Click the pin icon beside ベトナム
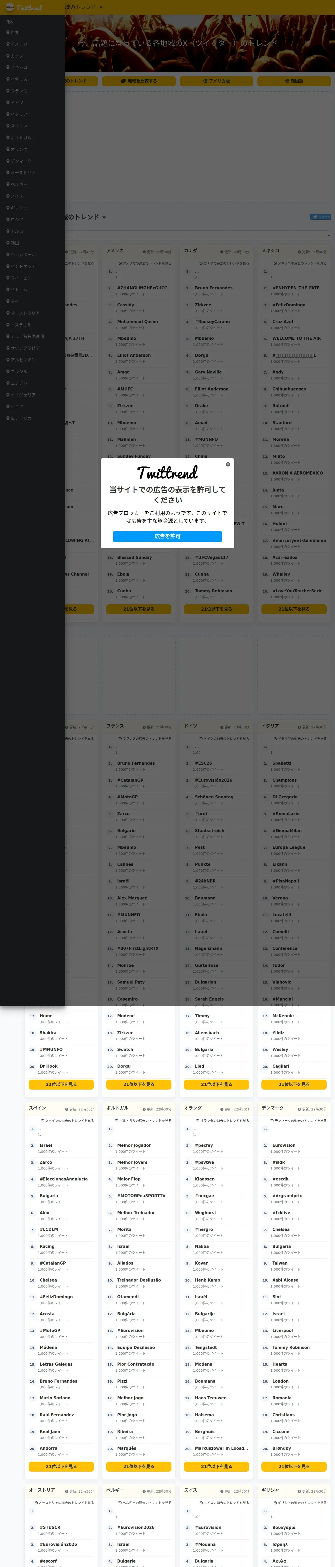 point(8,290)
